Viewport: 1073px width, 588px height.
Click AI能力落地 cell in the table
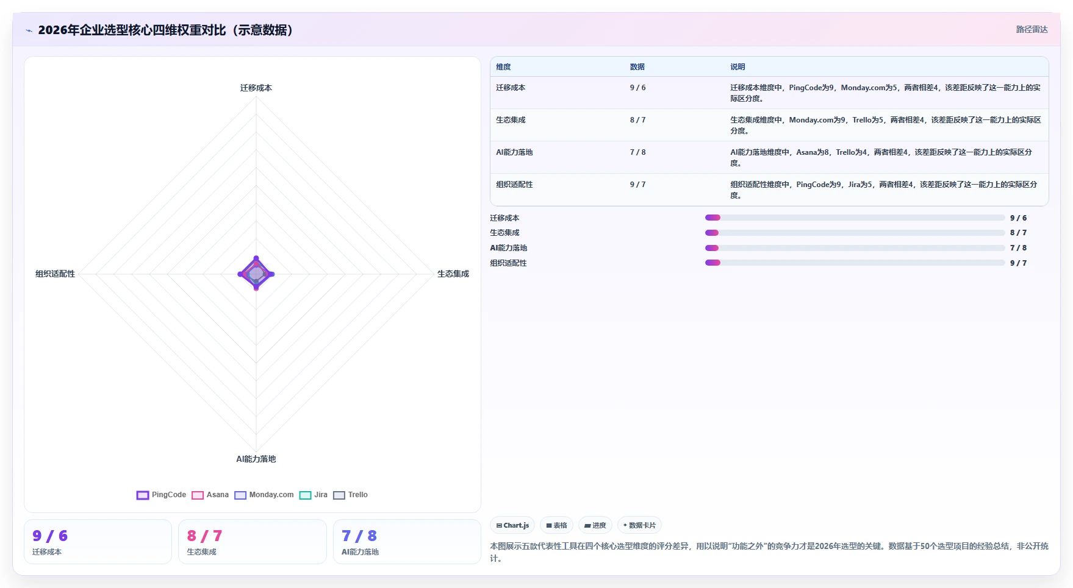coord(514,152)
